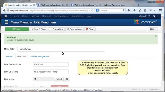Open the Users menu
The height and width of the screenshot is (92, 165).
25,16
